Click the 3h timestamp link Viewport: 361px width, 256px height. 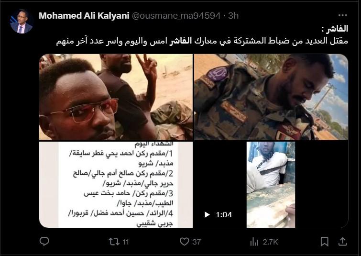[233, 16]
